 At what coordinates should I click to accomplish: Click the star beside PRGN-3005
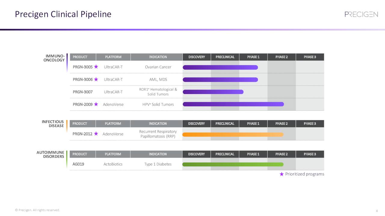[96, 67]
